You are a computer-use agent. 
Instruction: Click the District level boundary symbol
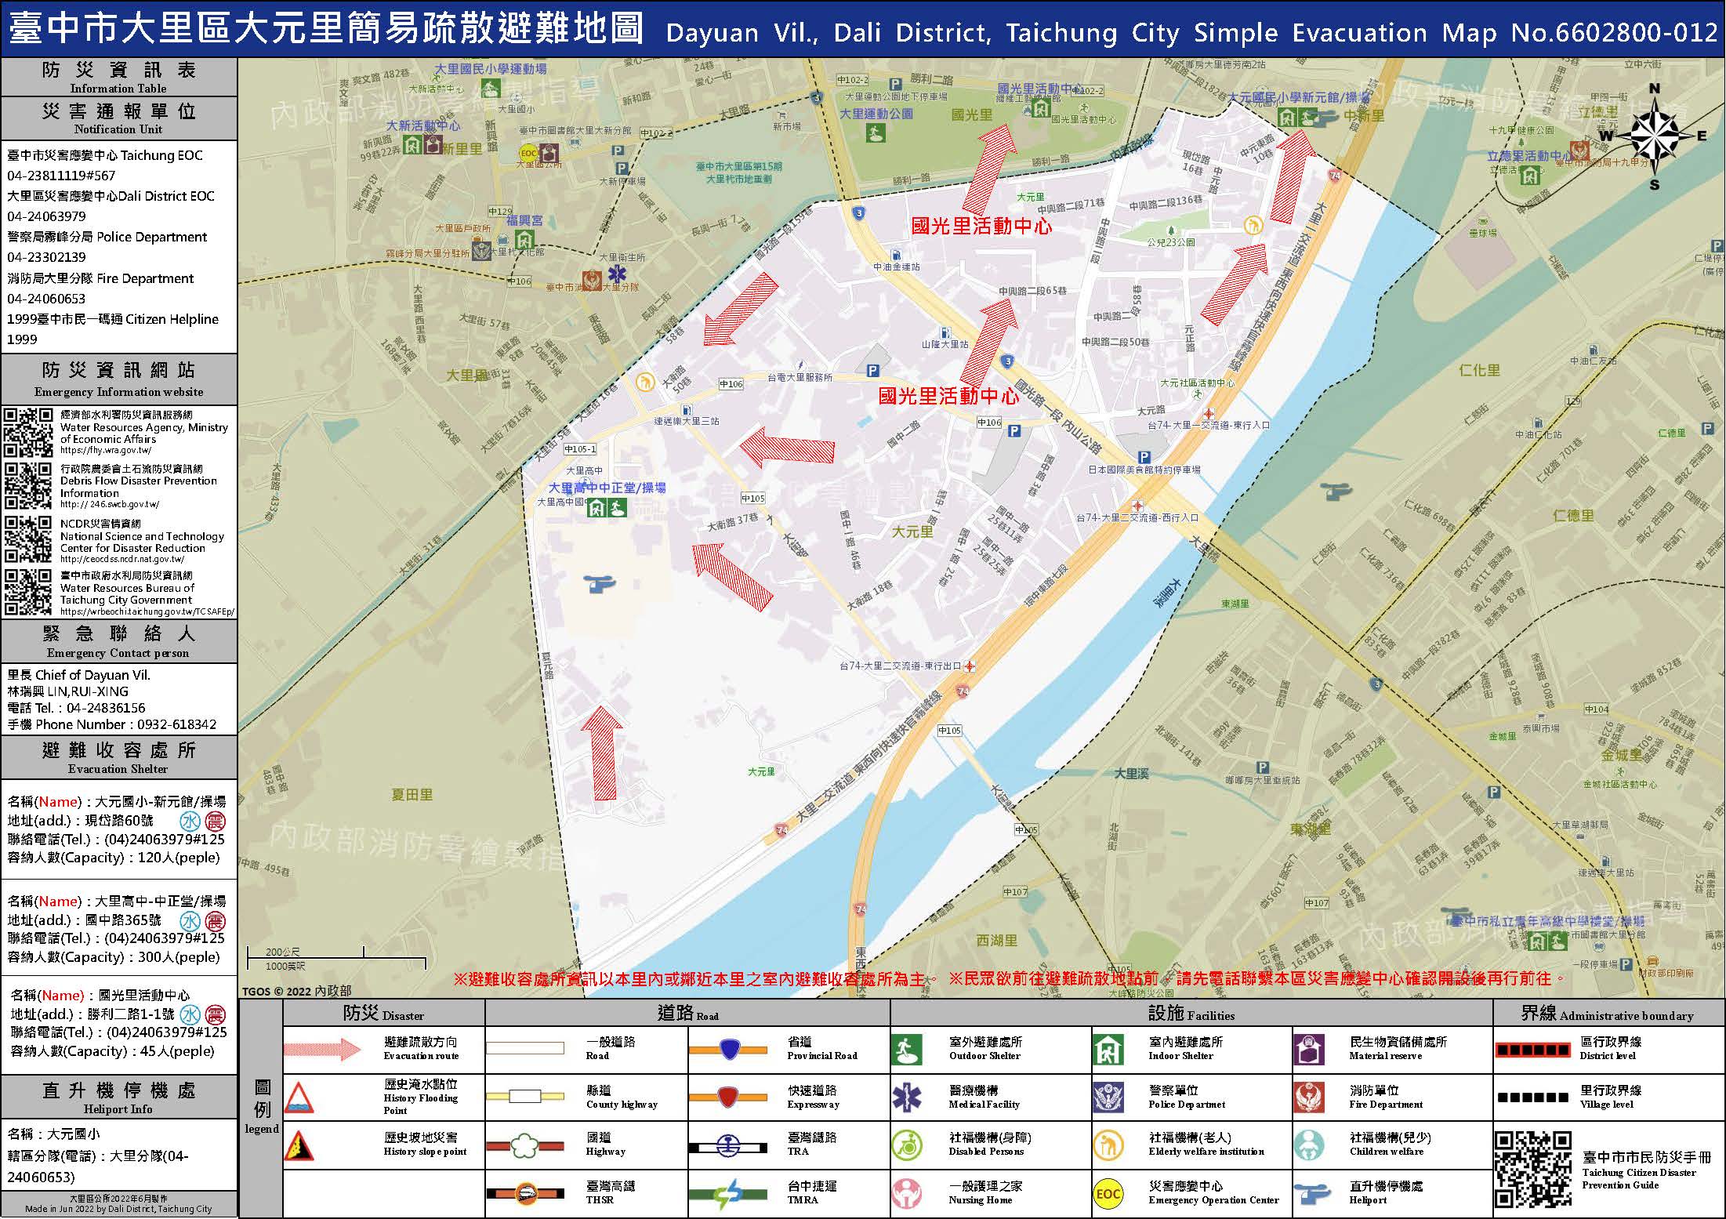click(1532, 1049)
